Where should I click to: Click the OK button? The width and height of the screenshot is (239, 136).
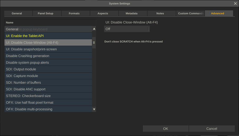[165, 129]
